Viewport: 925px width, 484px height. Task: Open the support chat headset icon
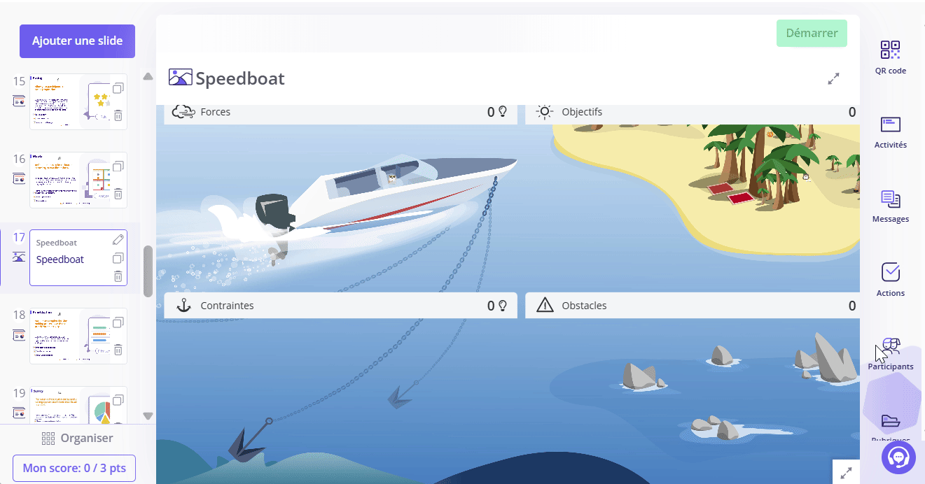(898, 457)
